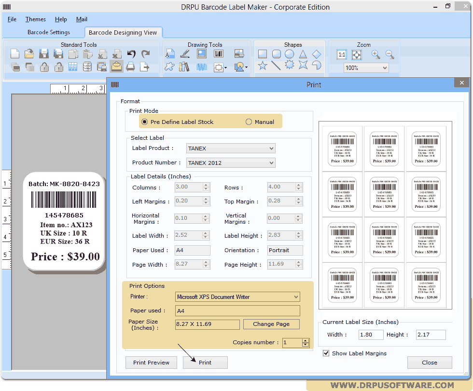Image resolution: width=473 pixels, height=391 pixels.
Task: Select the Triangle shape
Action: [303, 54]
